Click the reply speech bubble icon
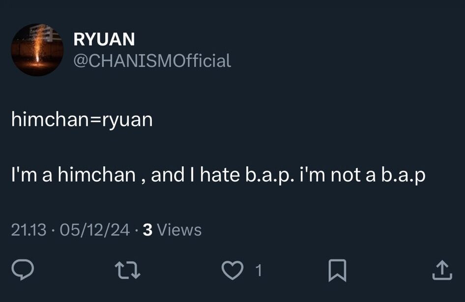465x302 pixels. (x=23, y=270)
